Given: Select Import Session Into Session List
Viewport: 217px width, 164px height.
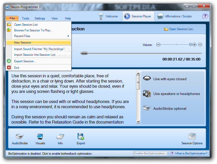Looking at the screenshot, I should (39, 55).
